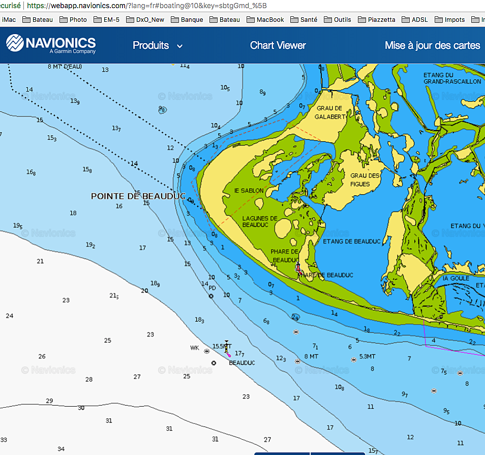Open the Impots bookmark folder
Image resolution: width=485 pixels, height=455 pixels.
[450, 19]
